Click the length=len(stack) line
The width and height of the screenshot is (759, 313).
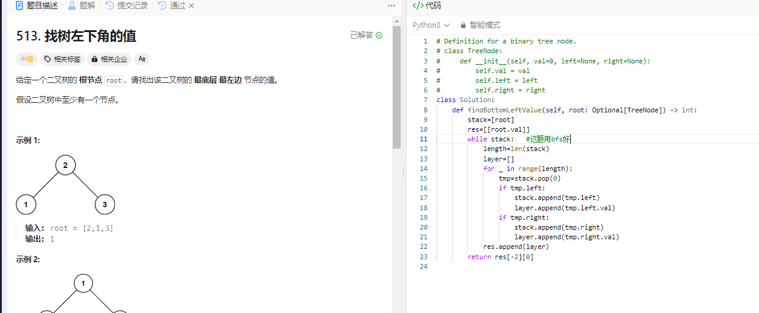point(516,149)
